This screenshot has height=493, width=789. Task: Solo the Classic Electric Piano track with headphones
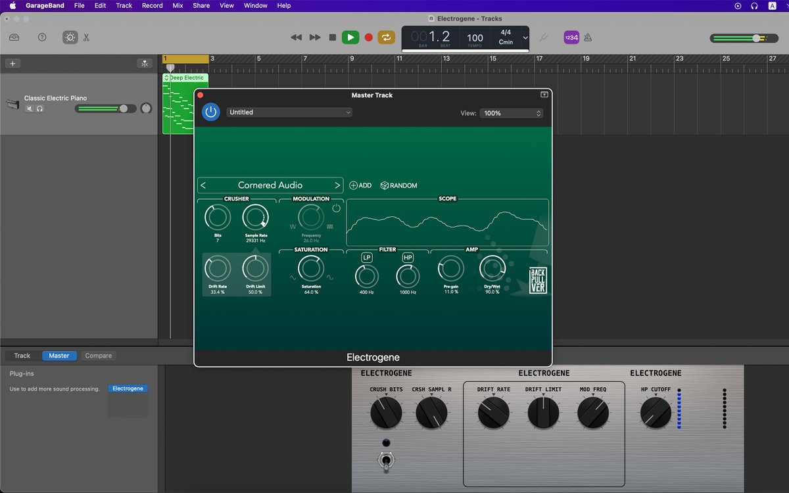pos(39,108)
